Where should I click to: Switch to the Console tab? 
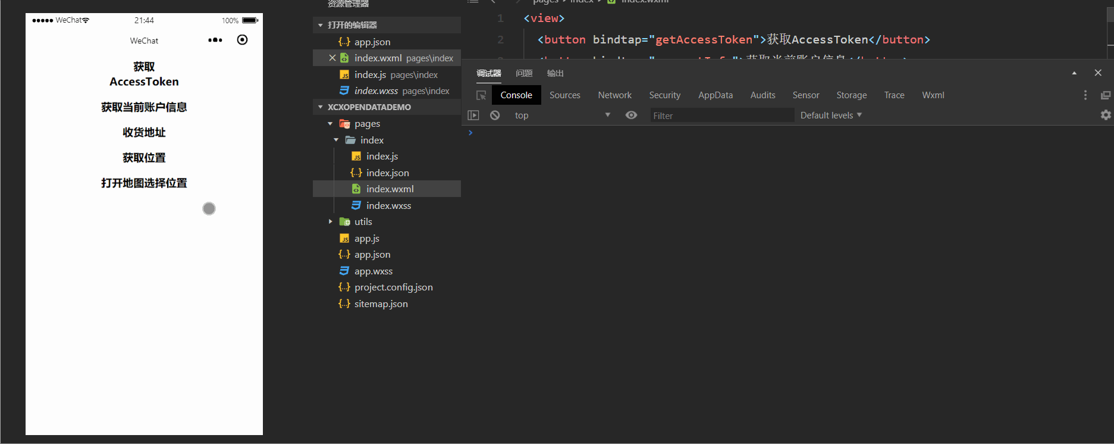pyautogui.click(x=516, y=95)
